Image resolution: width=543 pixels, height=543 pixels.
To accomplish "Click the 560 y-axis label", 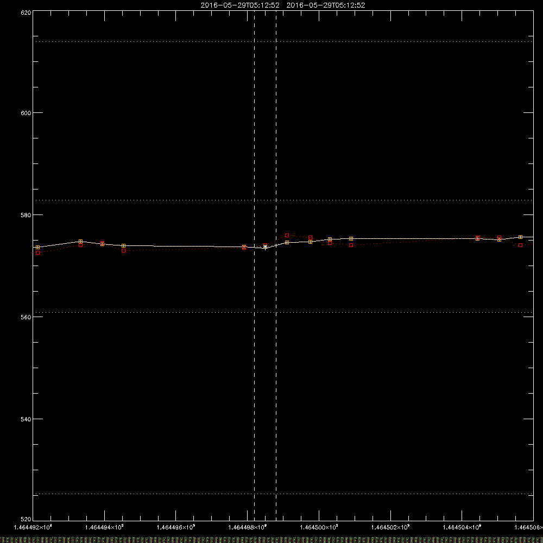I will (26, 317).
